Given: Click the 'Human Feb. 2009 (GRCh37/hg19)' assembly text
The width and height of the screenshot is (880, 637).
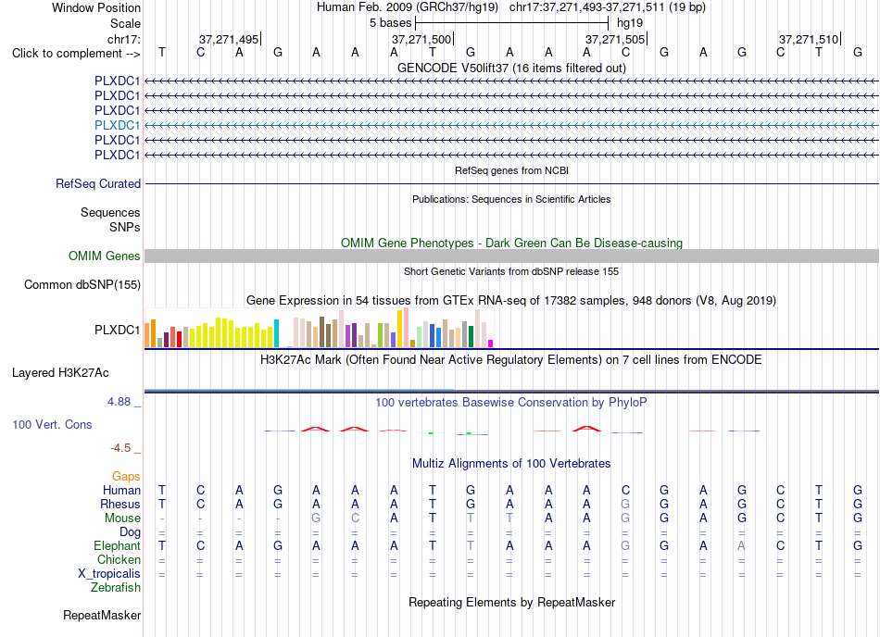Looking at the screenshot, I should (408, 7).
